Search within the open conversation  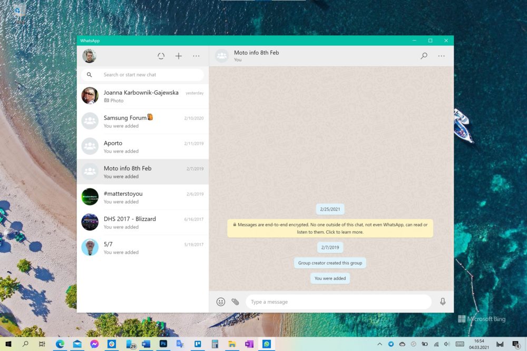click(424, 56)
